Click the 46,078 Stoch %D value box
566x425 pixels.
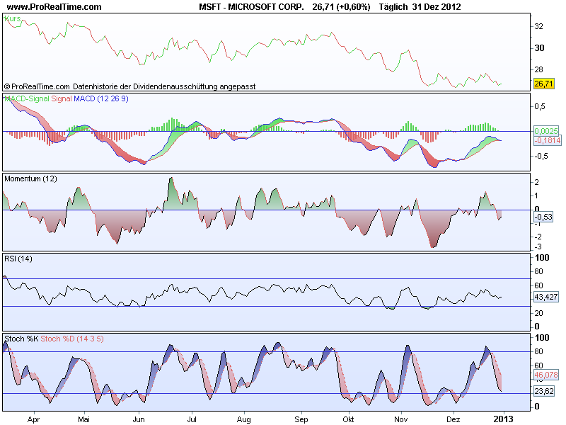(546, 375)
